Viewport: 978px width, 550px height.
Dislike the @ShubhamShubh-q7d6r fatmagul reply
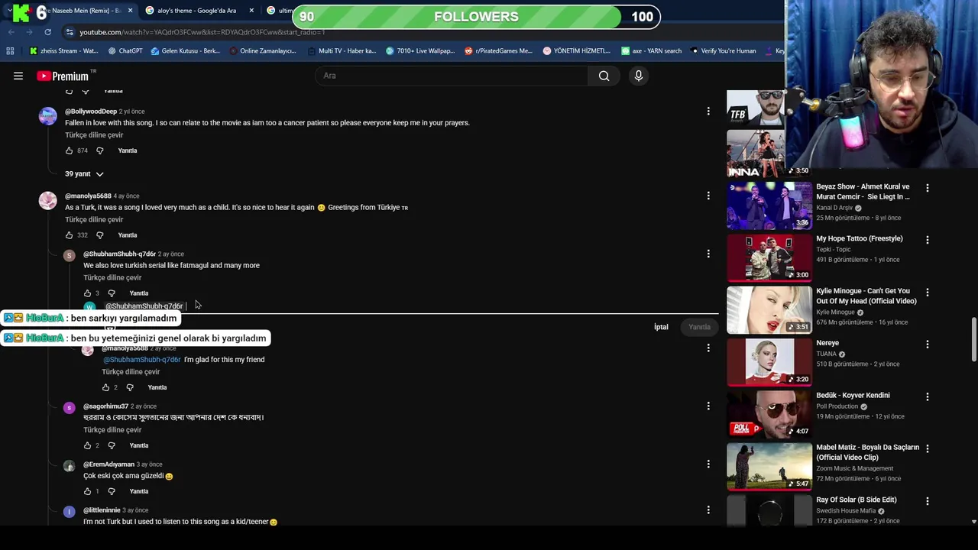112,293
